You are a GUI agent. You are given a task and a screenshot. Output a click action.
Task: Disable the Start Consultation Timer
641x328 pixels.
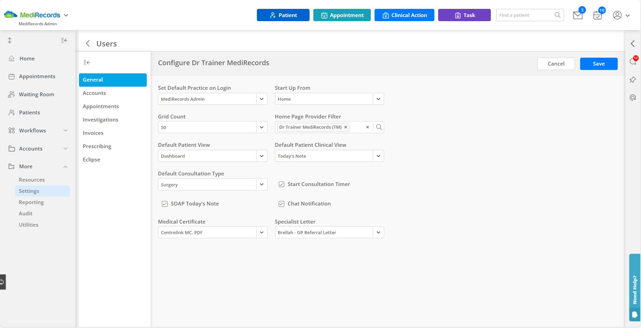(281, 184)
